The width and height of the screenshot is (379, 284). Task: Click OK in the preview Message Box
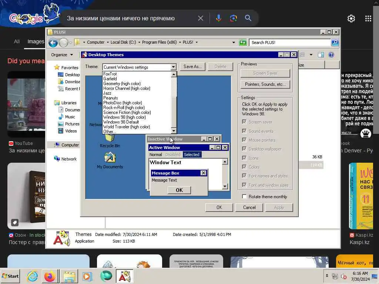coord(179,190)
